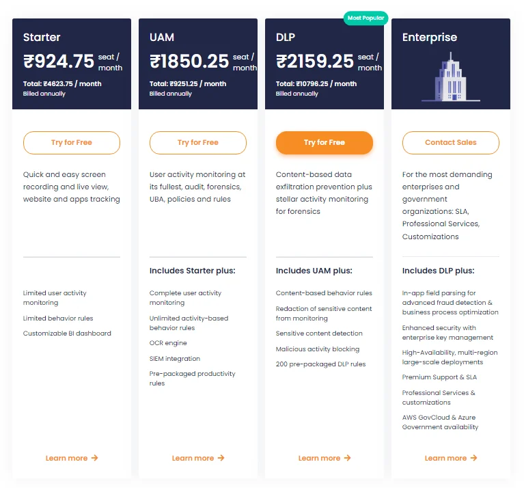Click the OCR engine feature text

click(168, 343)
